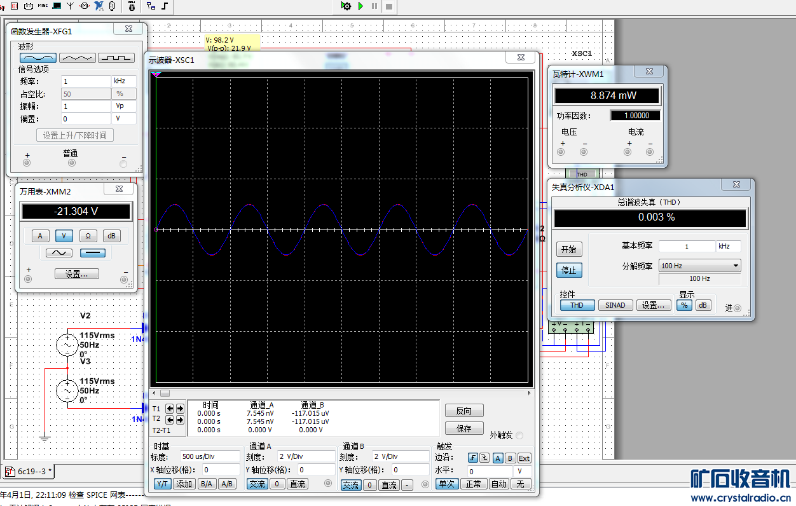Screen dimensions: 796x506
Task: Start simulation with the green run arrow
Action: [x=360, y=6]
